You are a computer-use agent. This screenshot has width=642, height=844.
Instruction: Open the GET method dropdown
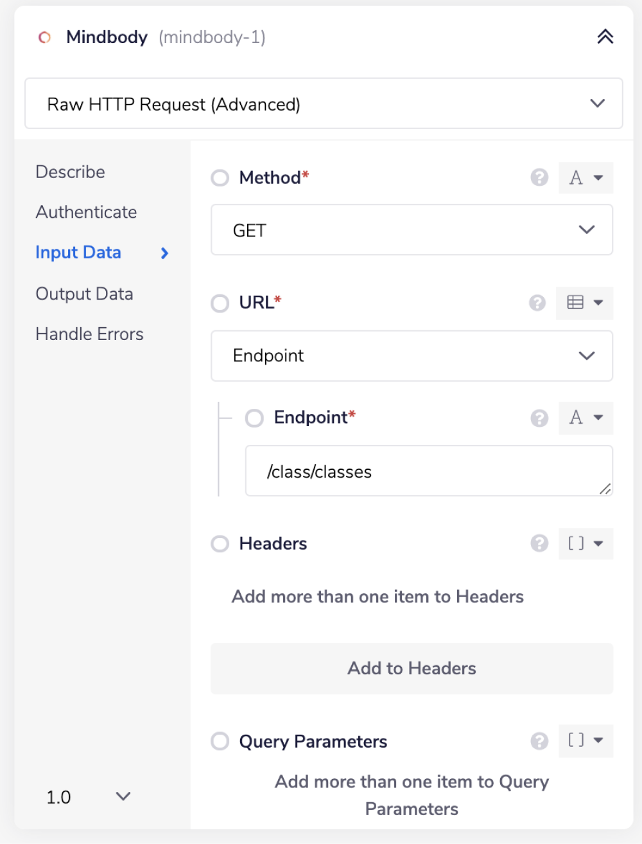coord(412,230)
